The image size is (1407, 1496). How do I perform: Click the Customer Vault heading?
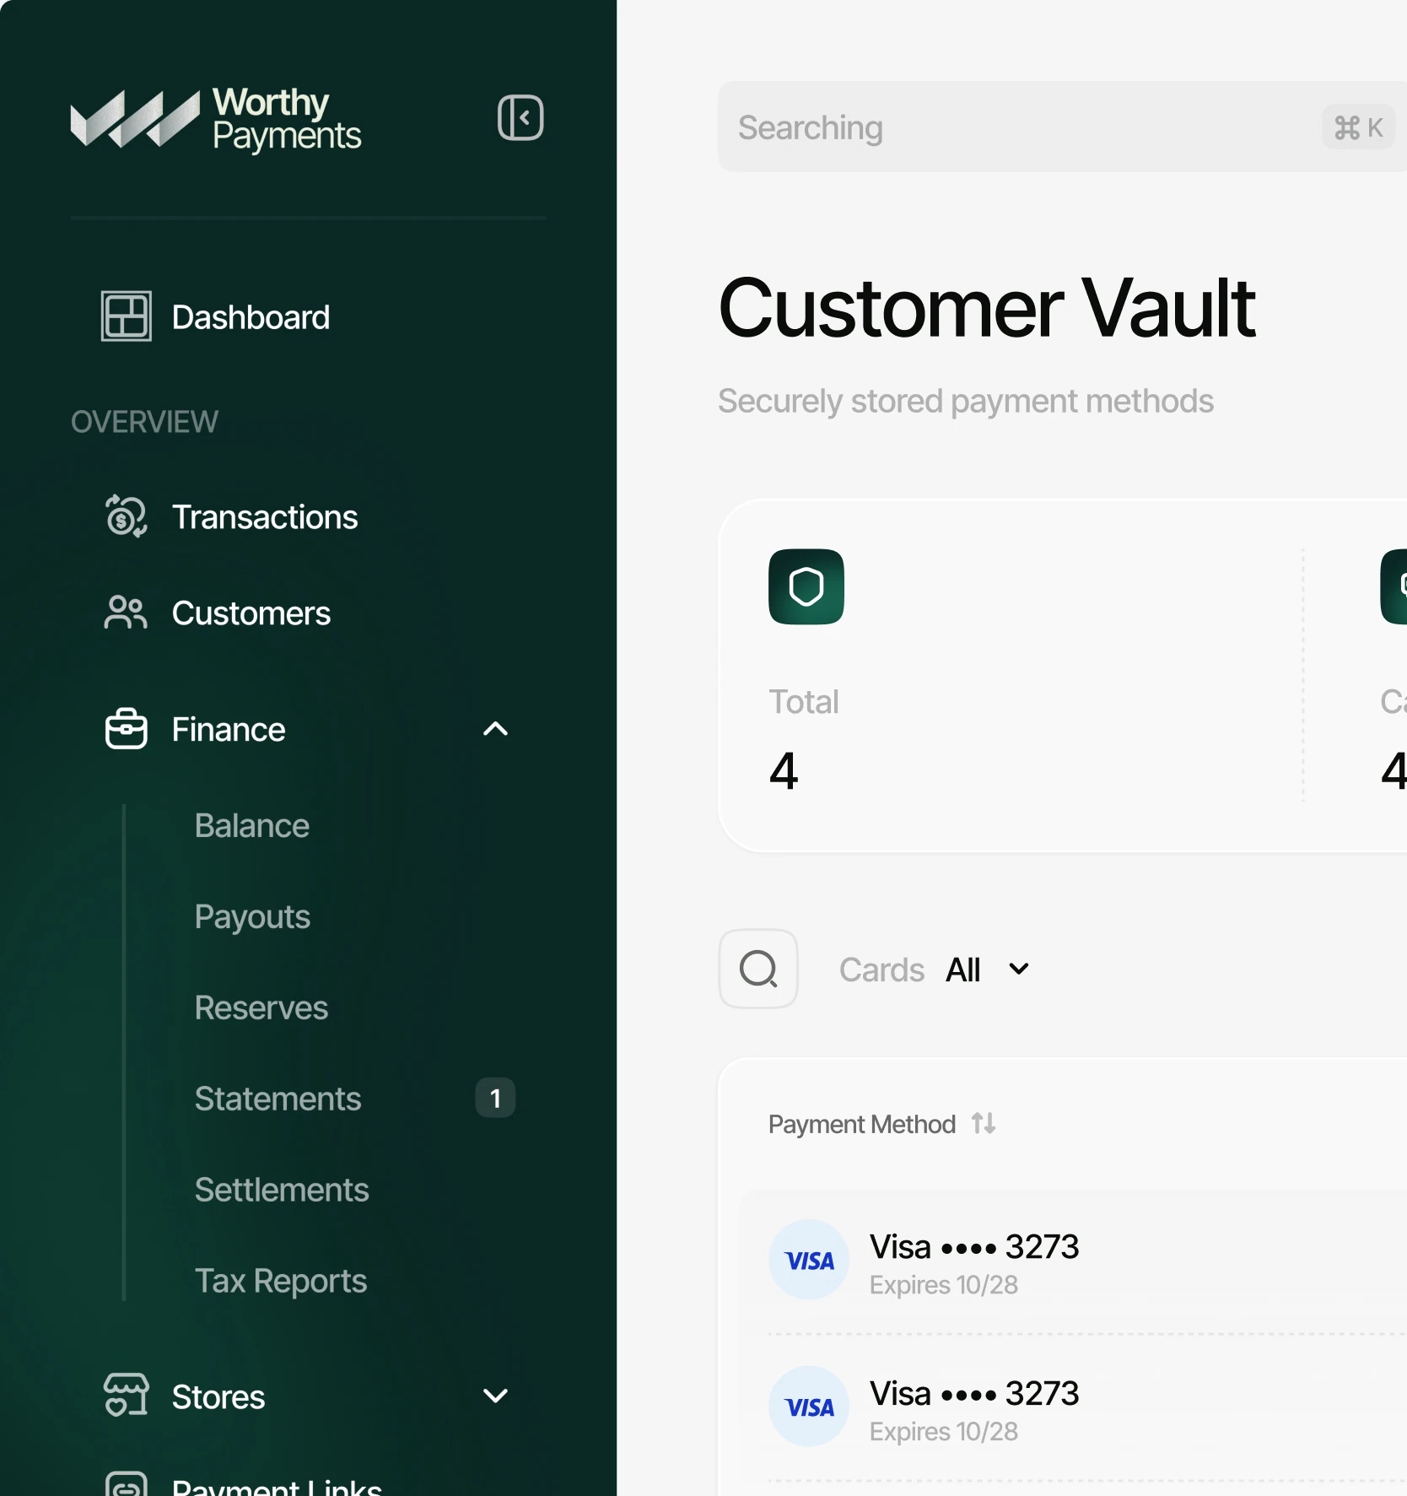click(987, 309)
